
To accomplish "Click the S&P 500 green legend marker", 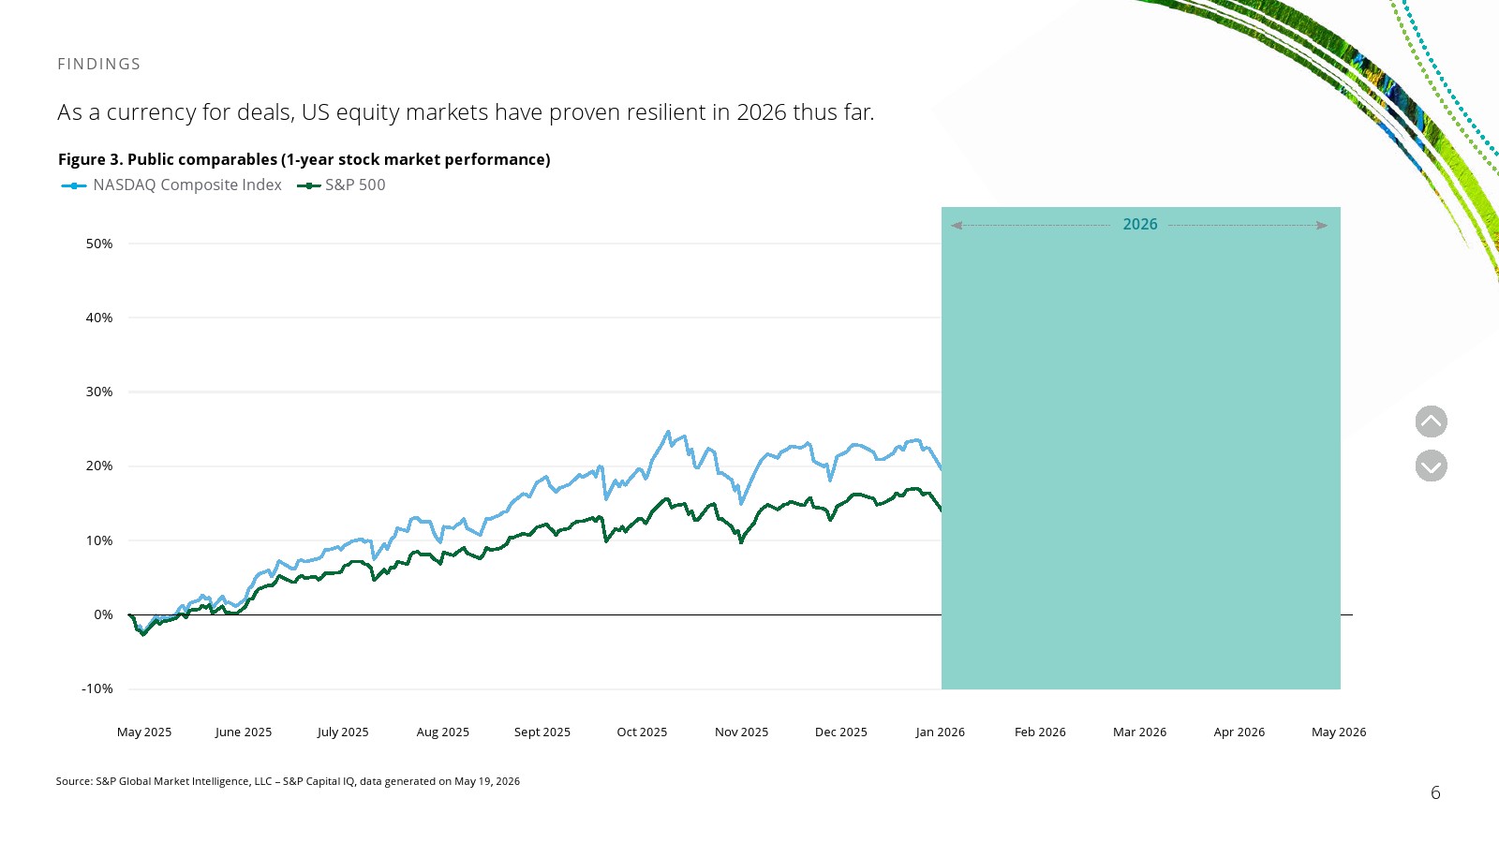I will (x=309, y=185).
